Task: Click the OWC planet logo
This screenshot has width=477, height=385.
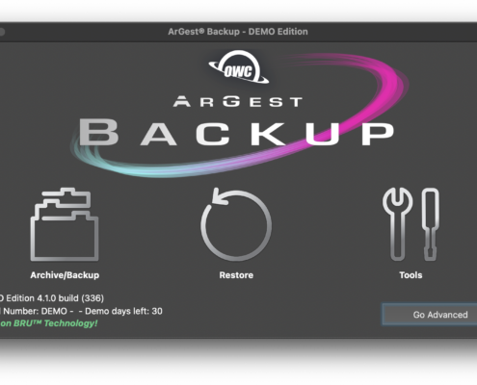Action: [x=239, y=67]
